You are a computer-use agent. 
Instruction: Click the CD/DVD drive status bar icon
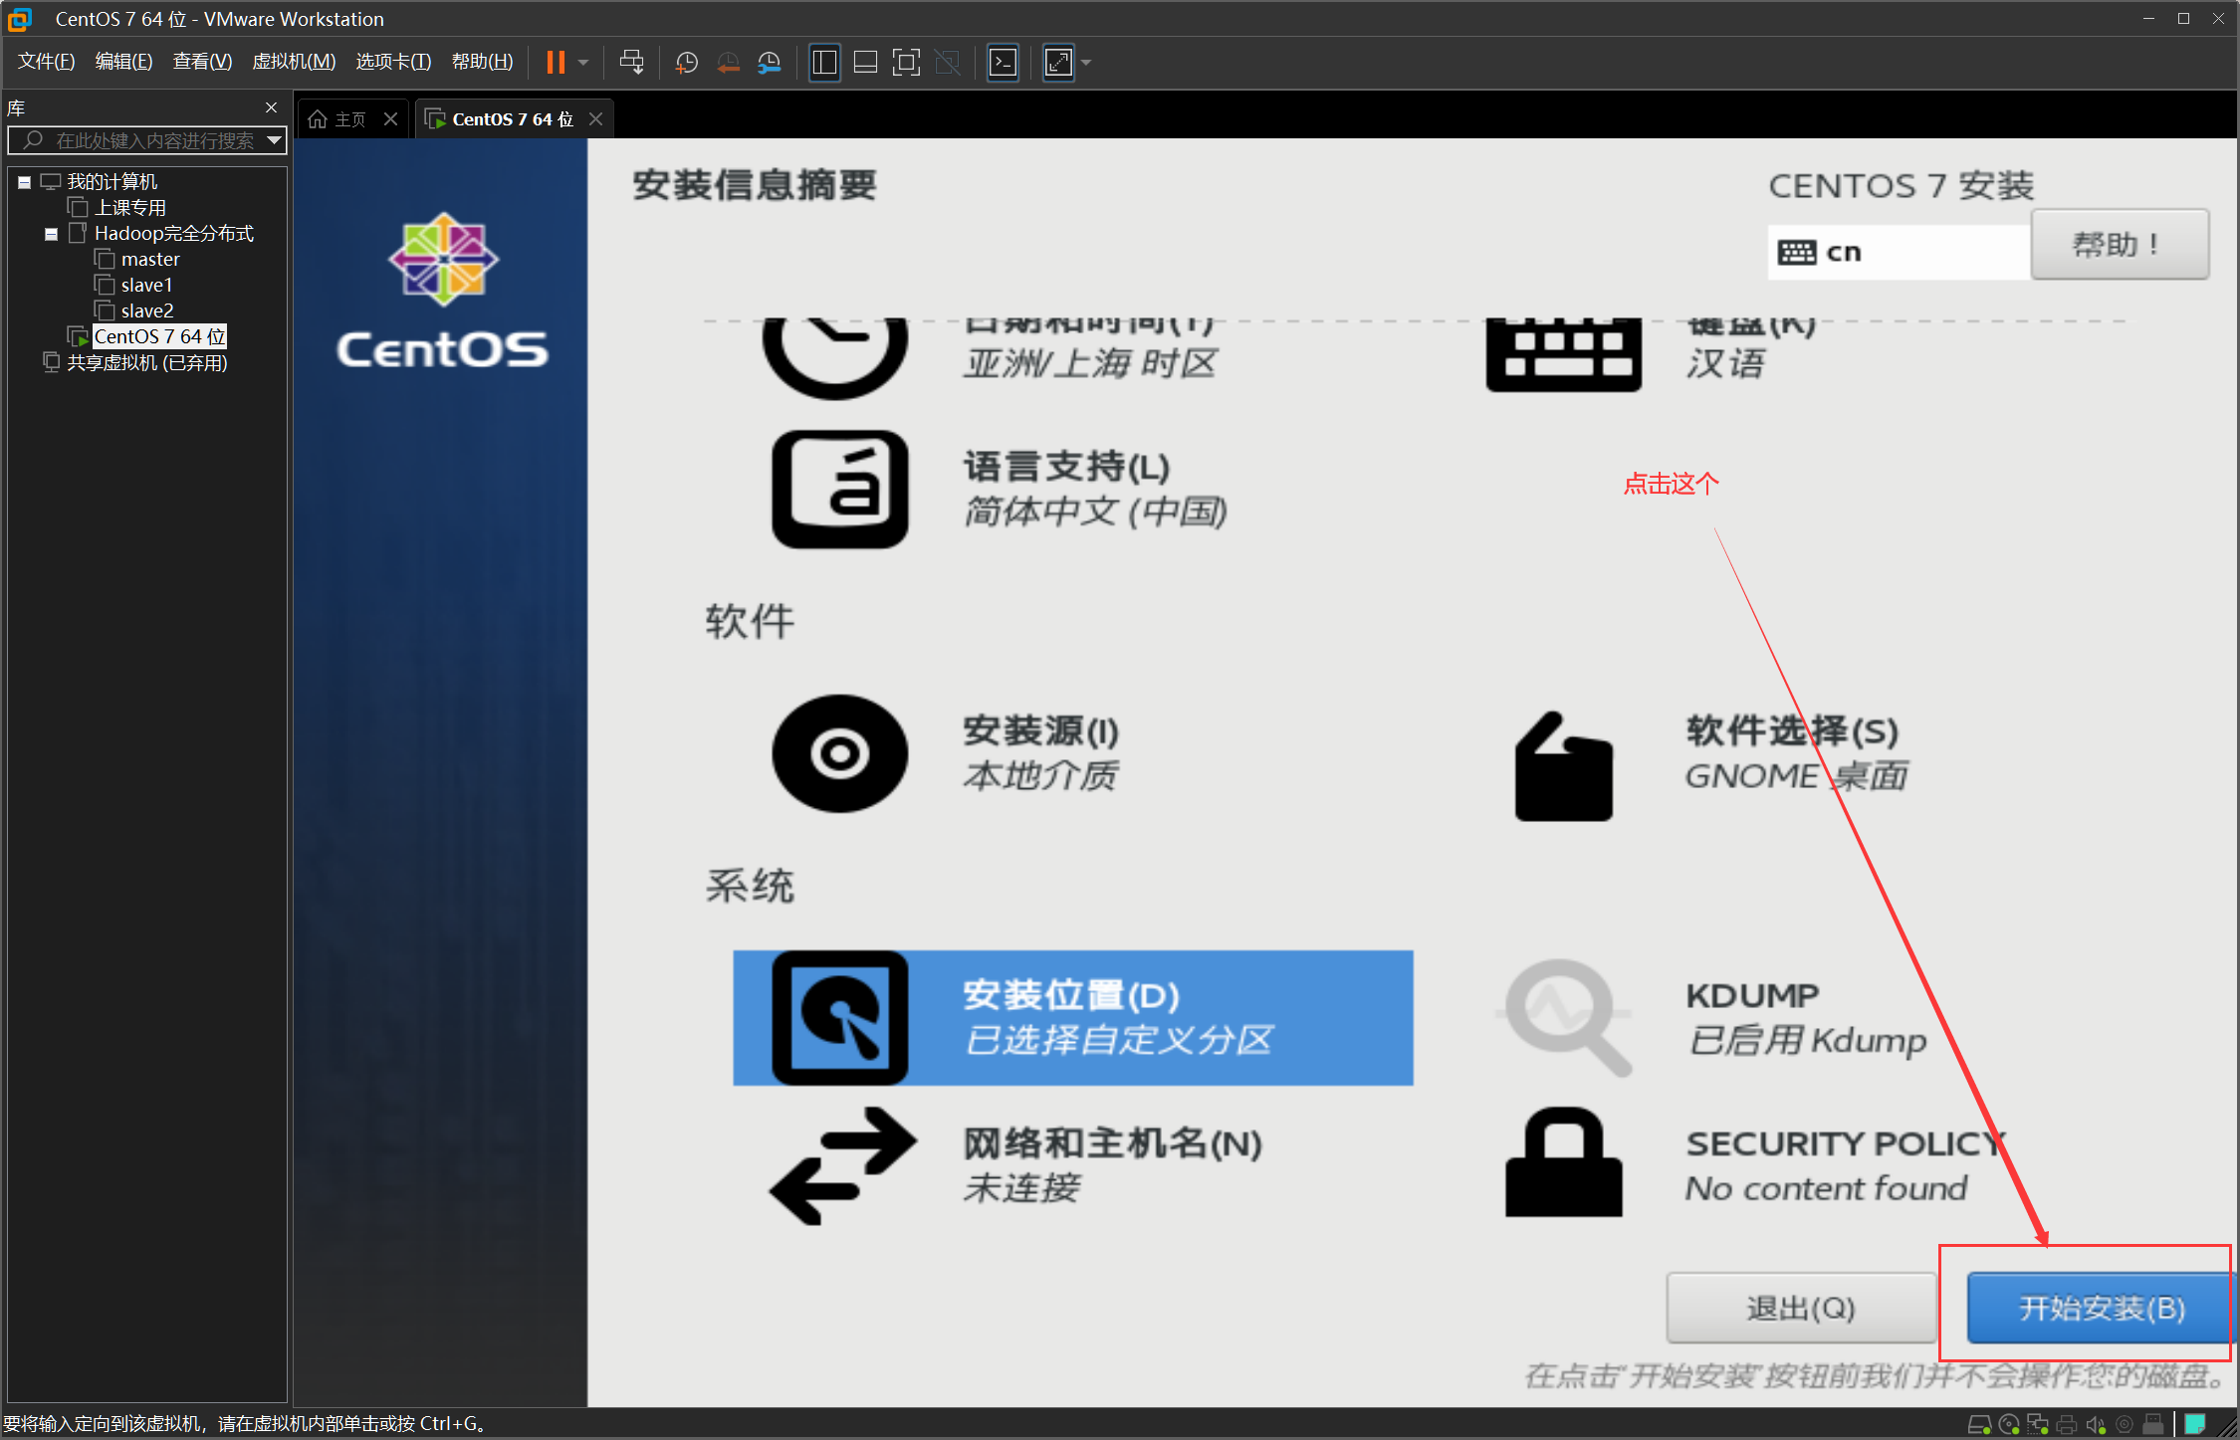[2009, 1425]
